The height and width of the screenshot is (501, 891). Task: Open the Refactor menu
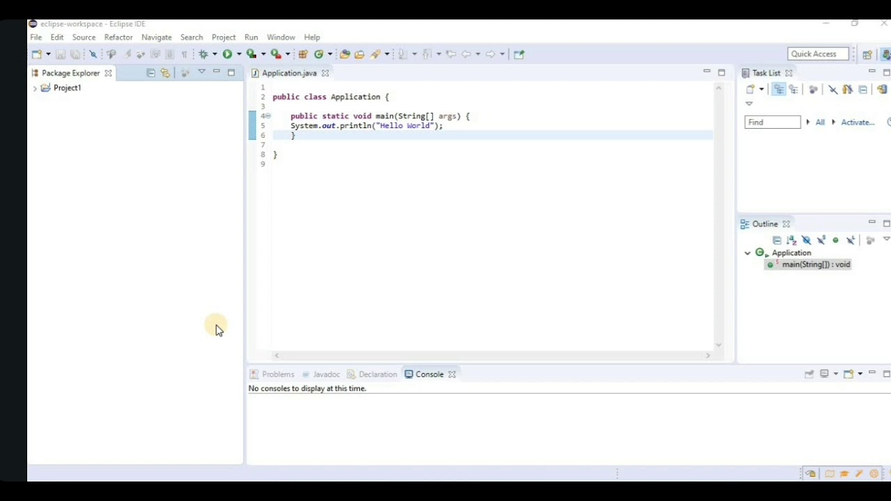[x=118, y=38]
